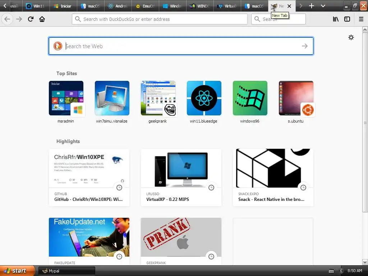368x276 pixels.
Task: Open the Library bookshelf icon
Action: (336, 19)
